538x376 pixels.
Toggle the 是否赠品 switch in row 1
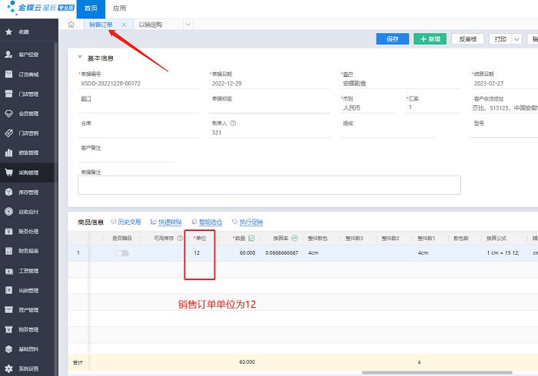coord(122,252)
